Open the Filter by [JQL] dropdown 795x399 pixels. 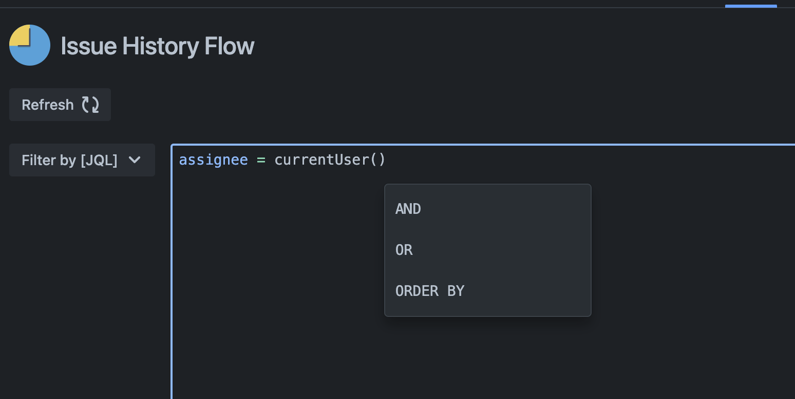coord(82,160)
